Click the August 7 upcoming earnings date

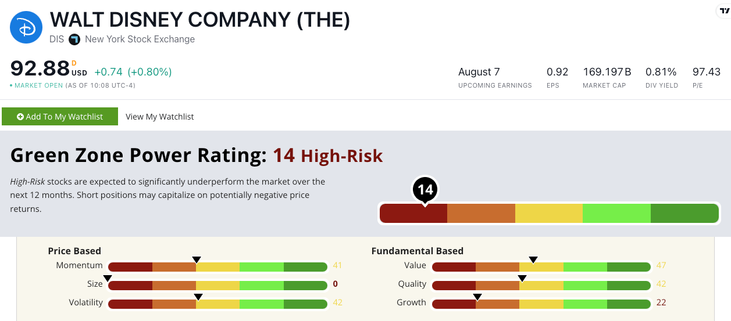point(479,72)
